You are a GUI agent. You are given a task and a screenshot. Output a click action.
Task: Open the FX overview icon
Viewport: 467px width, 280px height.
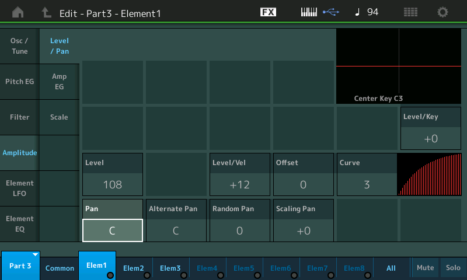tap(268, 12)
